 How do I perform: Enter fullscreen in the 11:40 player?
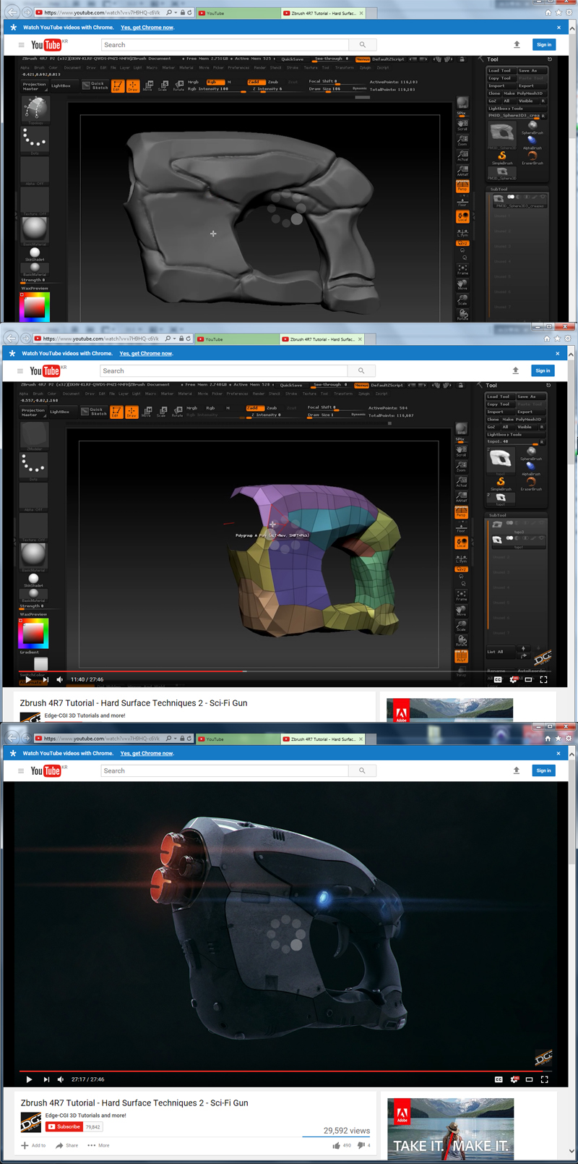coord(543,679)
